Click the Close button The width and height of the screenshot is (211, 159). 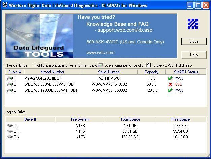pos(194,41)
